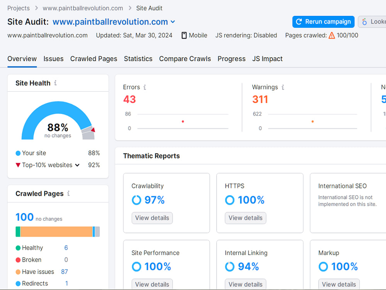
Task: Click the Healthy pages count 6
Action: click(66, 248)
